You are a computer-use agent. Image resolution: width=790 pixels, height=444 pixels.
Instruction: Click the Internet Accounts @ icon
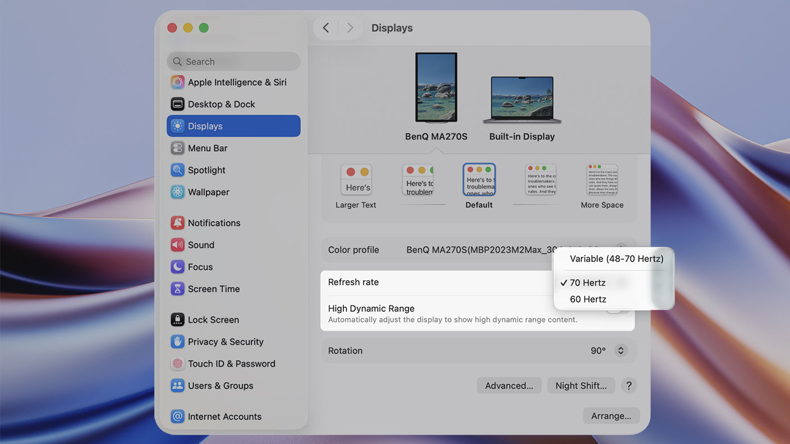coord(177,417)
